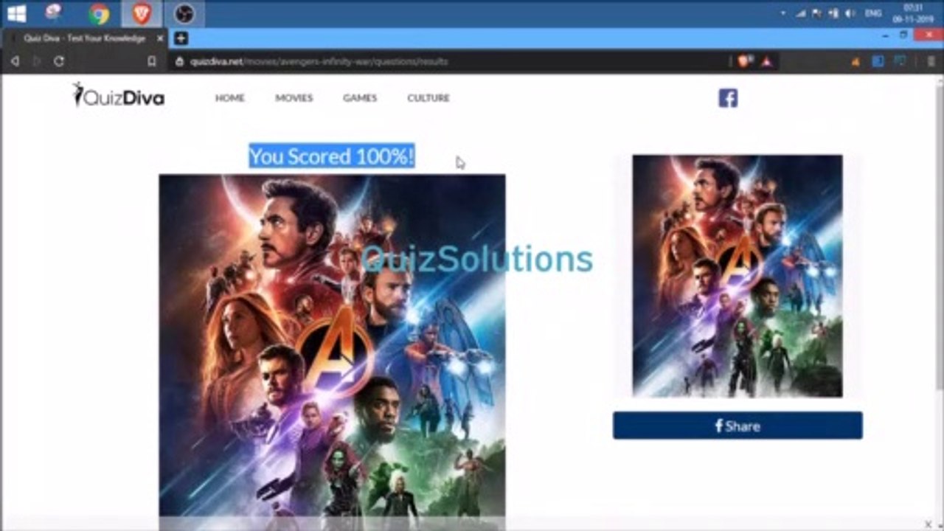The image size is (944, 531).
Task: Show hidden system tray icons
Action: (x=783, y=13)
